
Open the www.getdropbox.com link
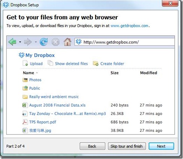[129, 26]
